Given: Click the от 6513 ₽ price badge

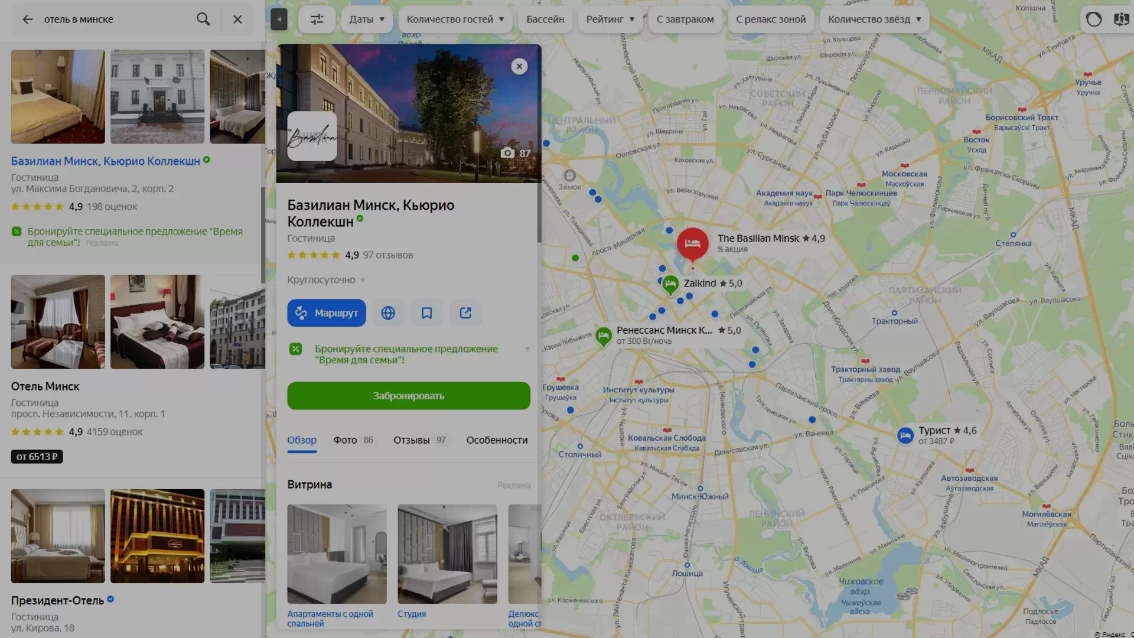Looking at the screenshot, I should pos(37,457).
